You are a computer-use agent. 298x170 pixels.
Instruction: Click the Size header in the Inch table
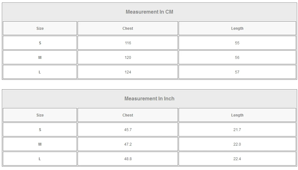[40, 115]
